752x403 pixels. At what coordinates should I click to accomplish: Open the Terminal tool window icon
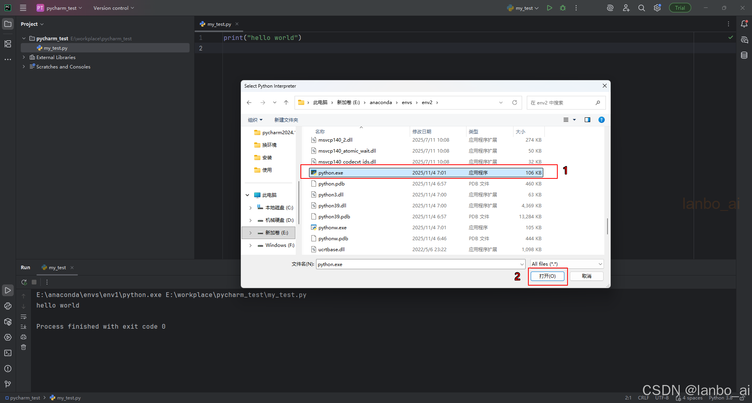point(8,353)
